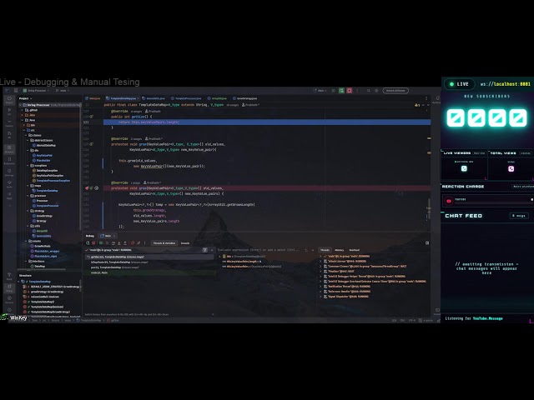Click the red Stop icon in debug toolbar
The width and height of the screenshot is (534, 400).
[x=93, y=242]
